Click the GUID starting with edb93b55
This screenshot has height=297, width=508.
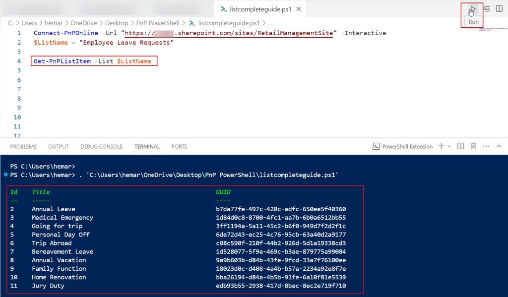281,286
